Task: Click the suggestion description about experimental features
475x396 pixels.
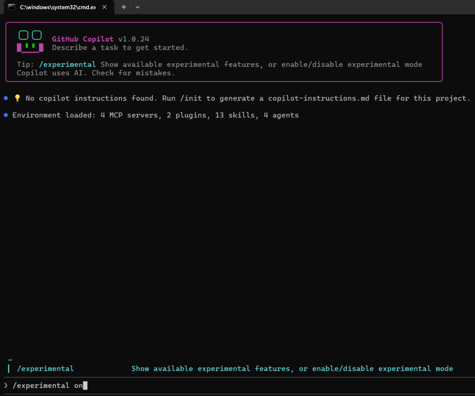Action: [x=292, y=369]
